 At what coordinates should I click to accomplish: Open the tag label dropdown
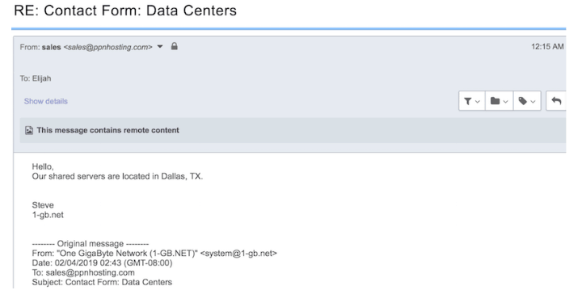click(x=527, y=101)
